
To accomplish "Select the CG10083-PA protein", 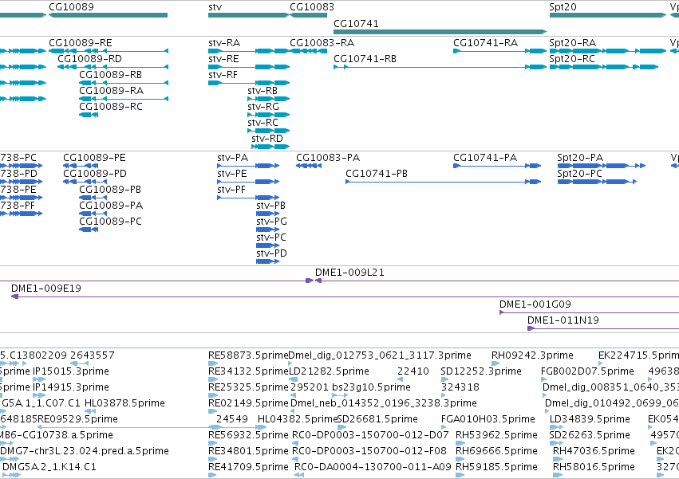I will (x=309, y=166).
